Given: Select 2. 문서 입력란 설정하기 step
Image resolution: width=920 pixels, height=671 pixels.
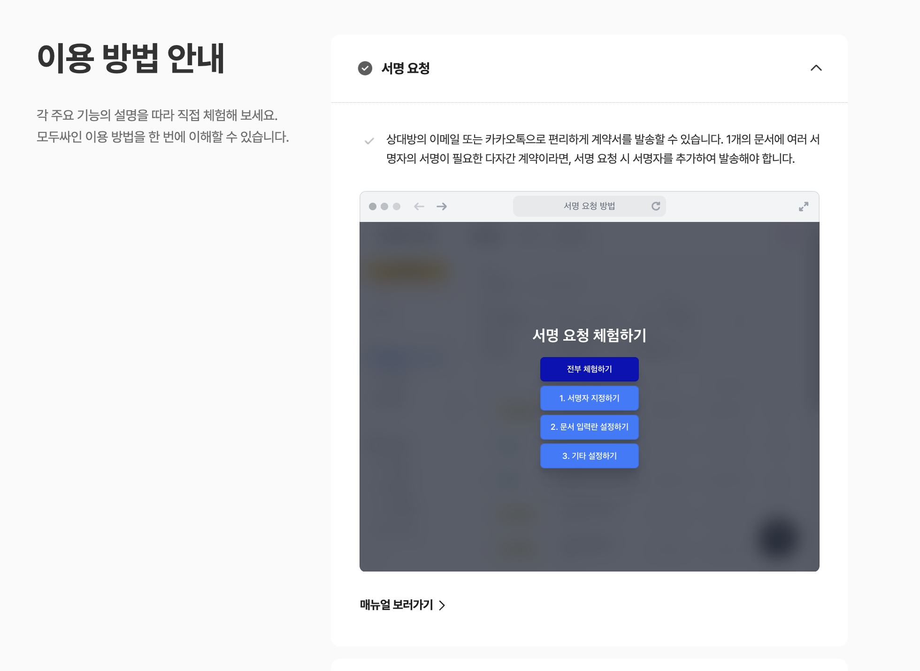Looking at the screenshot, I should (589, 427).
